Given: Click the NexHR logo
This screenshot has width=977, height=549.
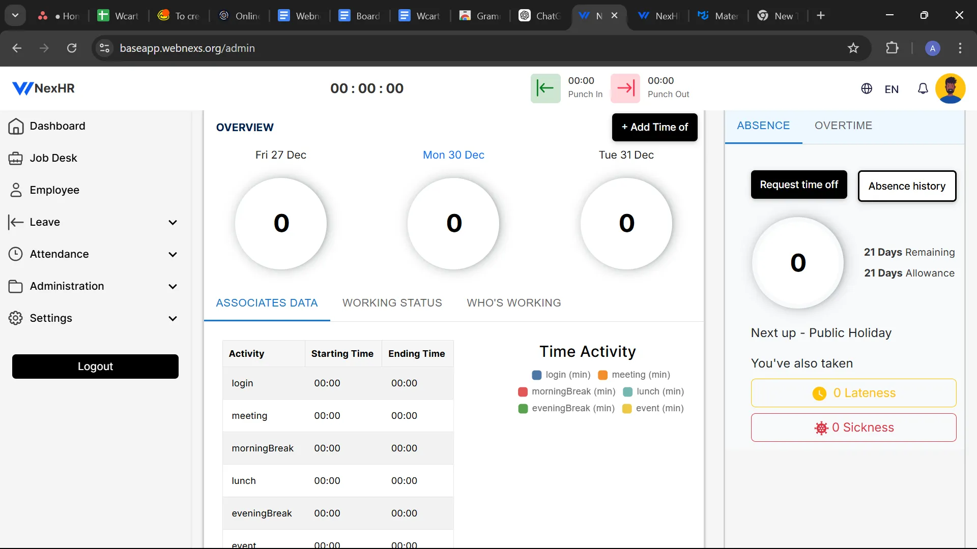Looking at the screenshot, I should [44, 88].
